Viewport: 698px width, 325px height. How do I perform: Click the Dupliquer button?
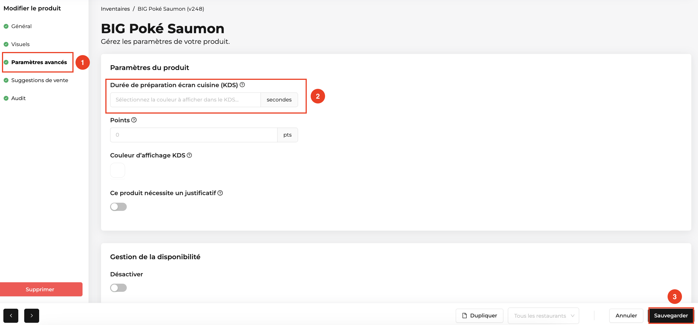click(x=479, y=315)
